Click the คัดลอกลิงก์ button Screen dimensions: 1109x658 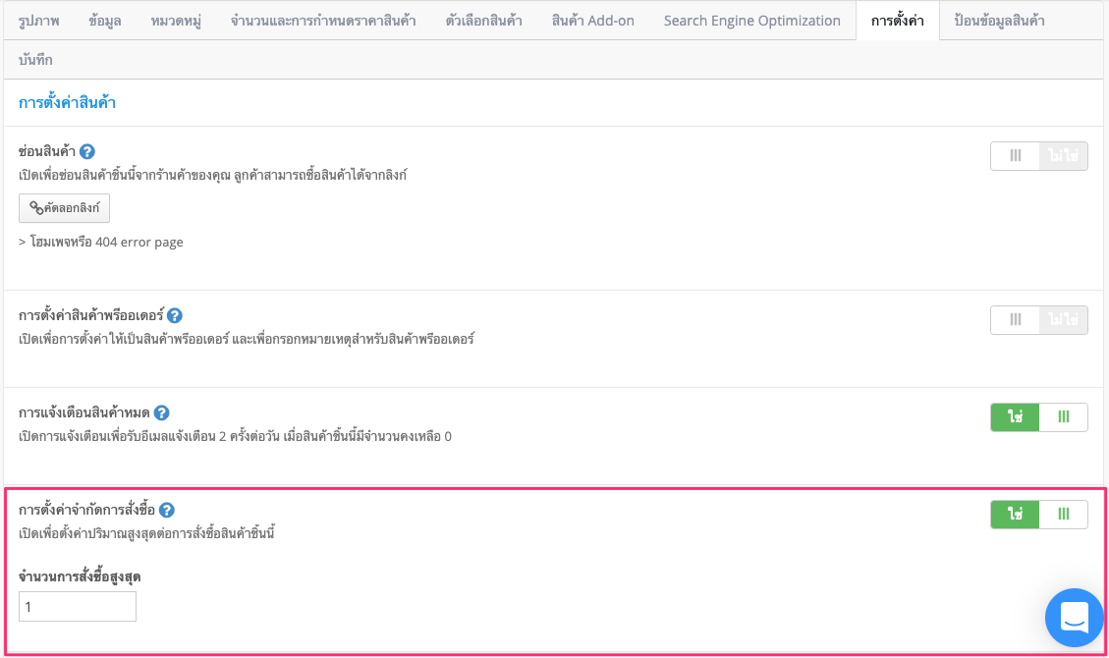[x=65, y=208]
